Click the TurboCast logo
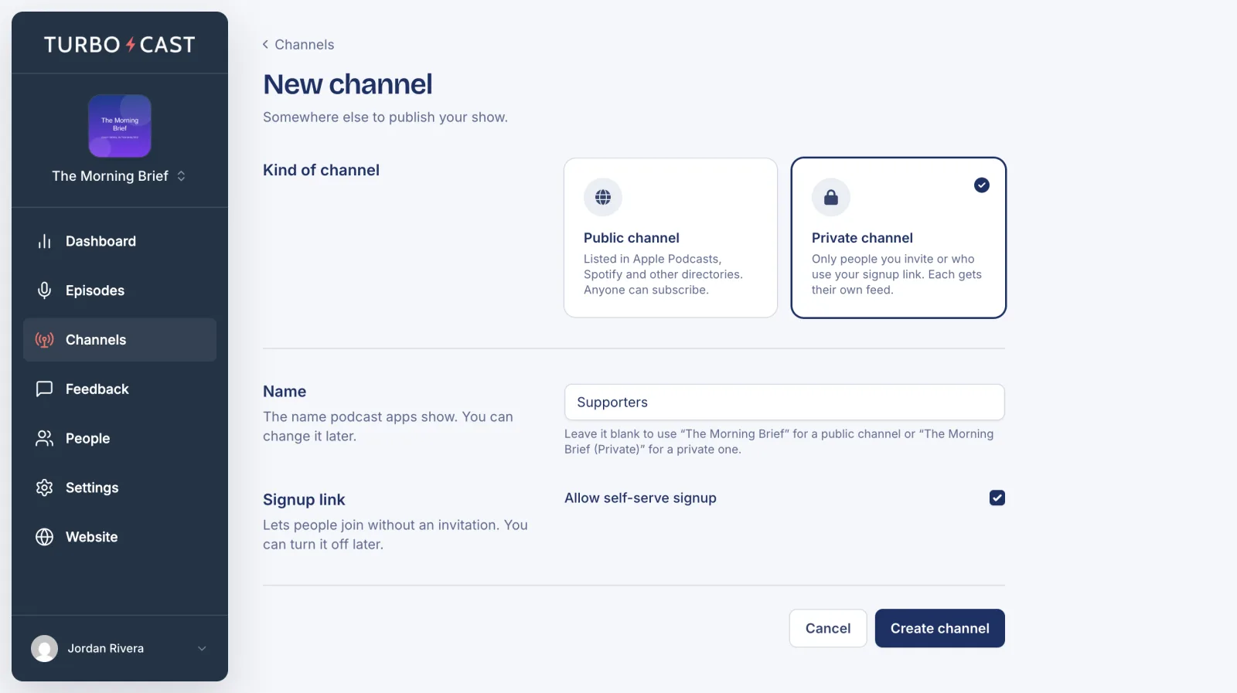Image resolution: width=1237 pixels, height=693 pixels. pyautogui.click(x=120, y=45)
